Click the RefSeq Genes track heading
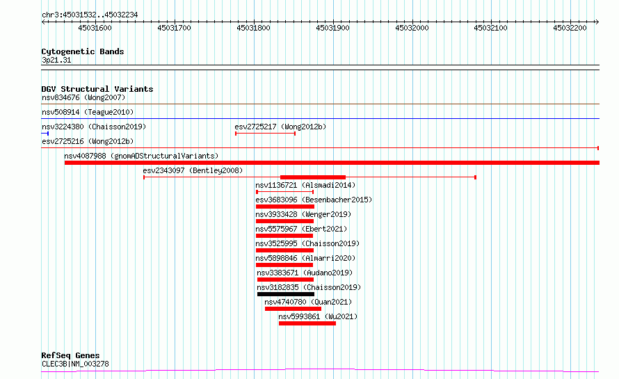The image size is (619, 379). [x=70, y=356]
